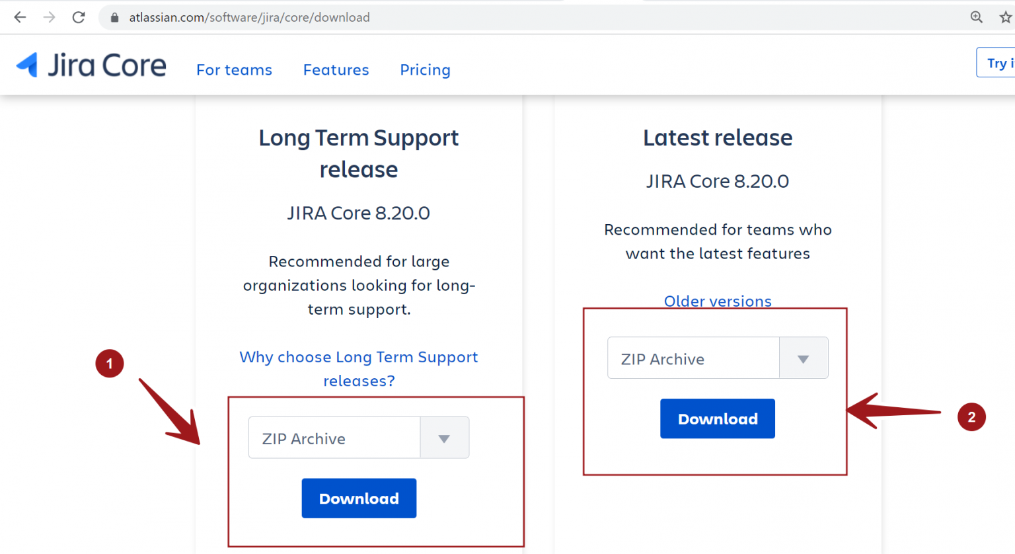
Task: Open the ZIP Archive dropdown under Latest release
Action: 718,358
